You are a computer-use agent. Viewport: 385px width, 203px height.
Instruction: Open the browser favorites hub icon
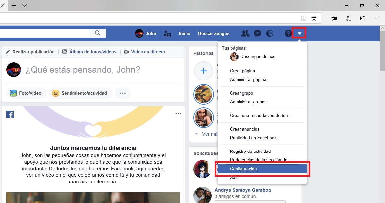coord(334,18)
